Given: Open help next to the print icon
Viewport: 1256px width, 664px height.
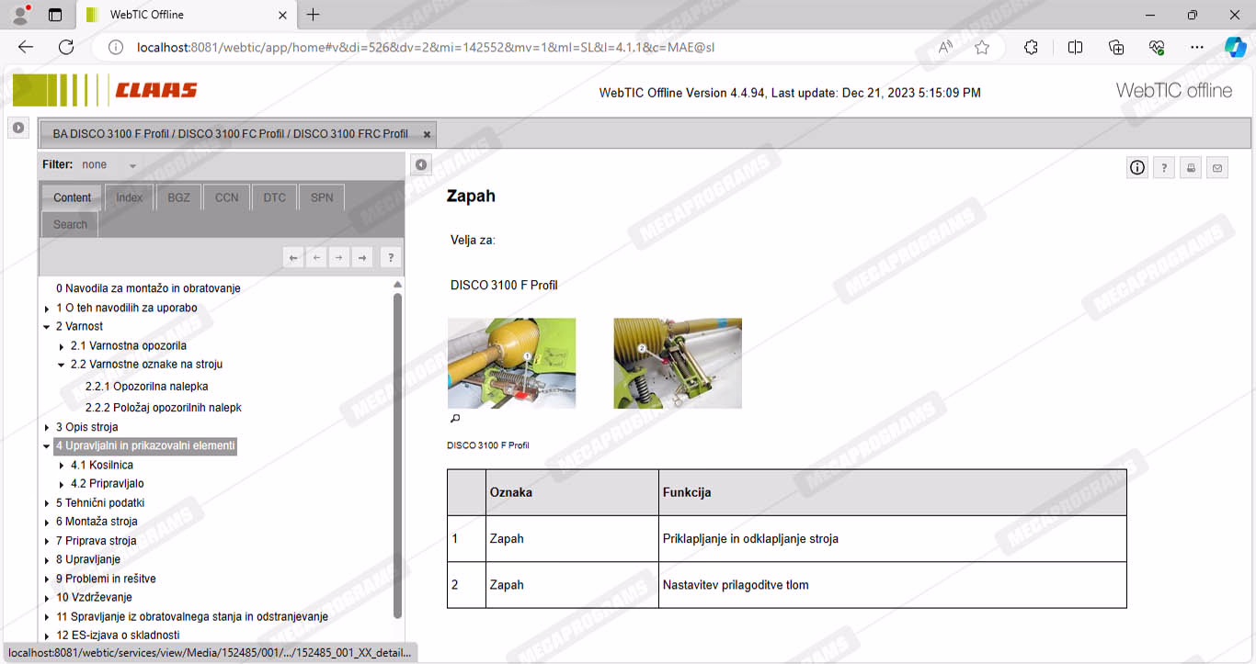Looking at the screenshot, I should coord(1164,168).
